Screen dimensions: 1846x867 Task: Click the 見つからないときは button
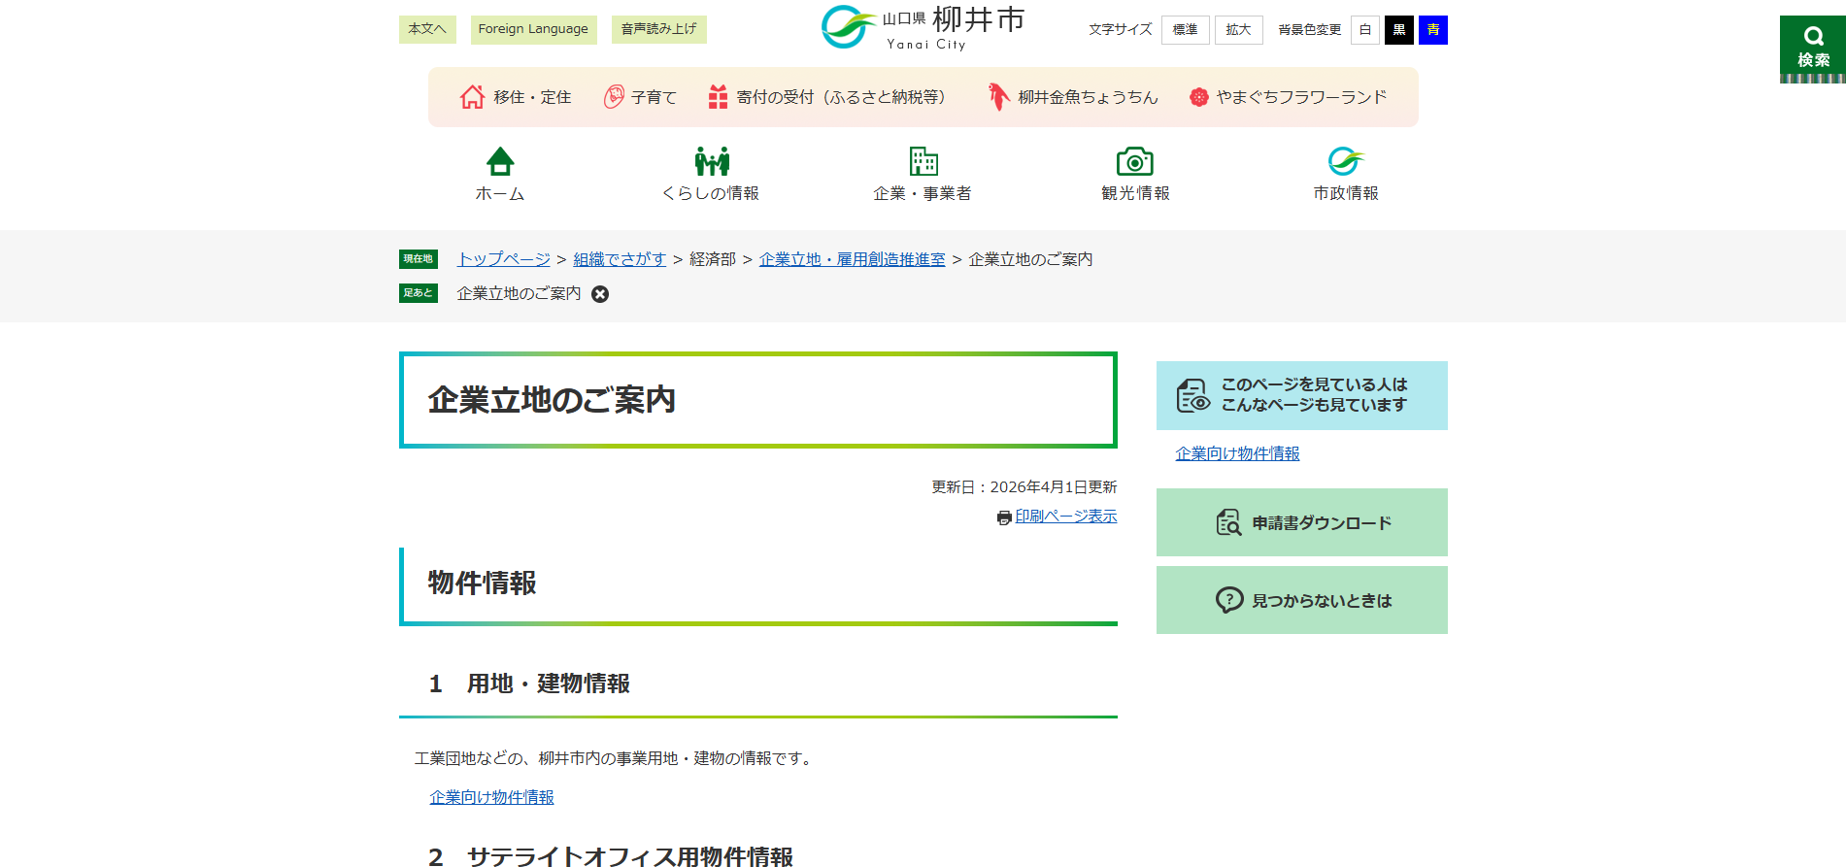[1302, 600]
